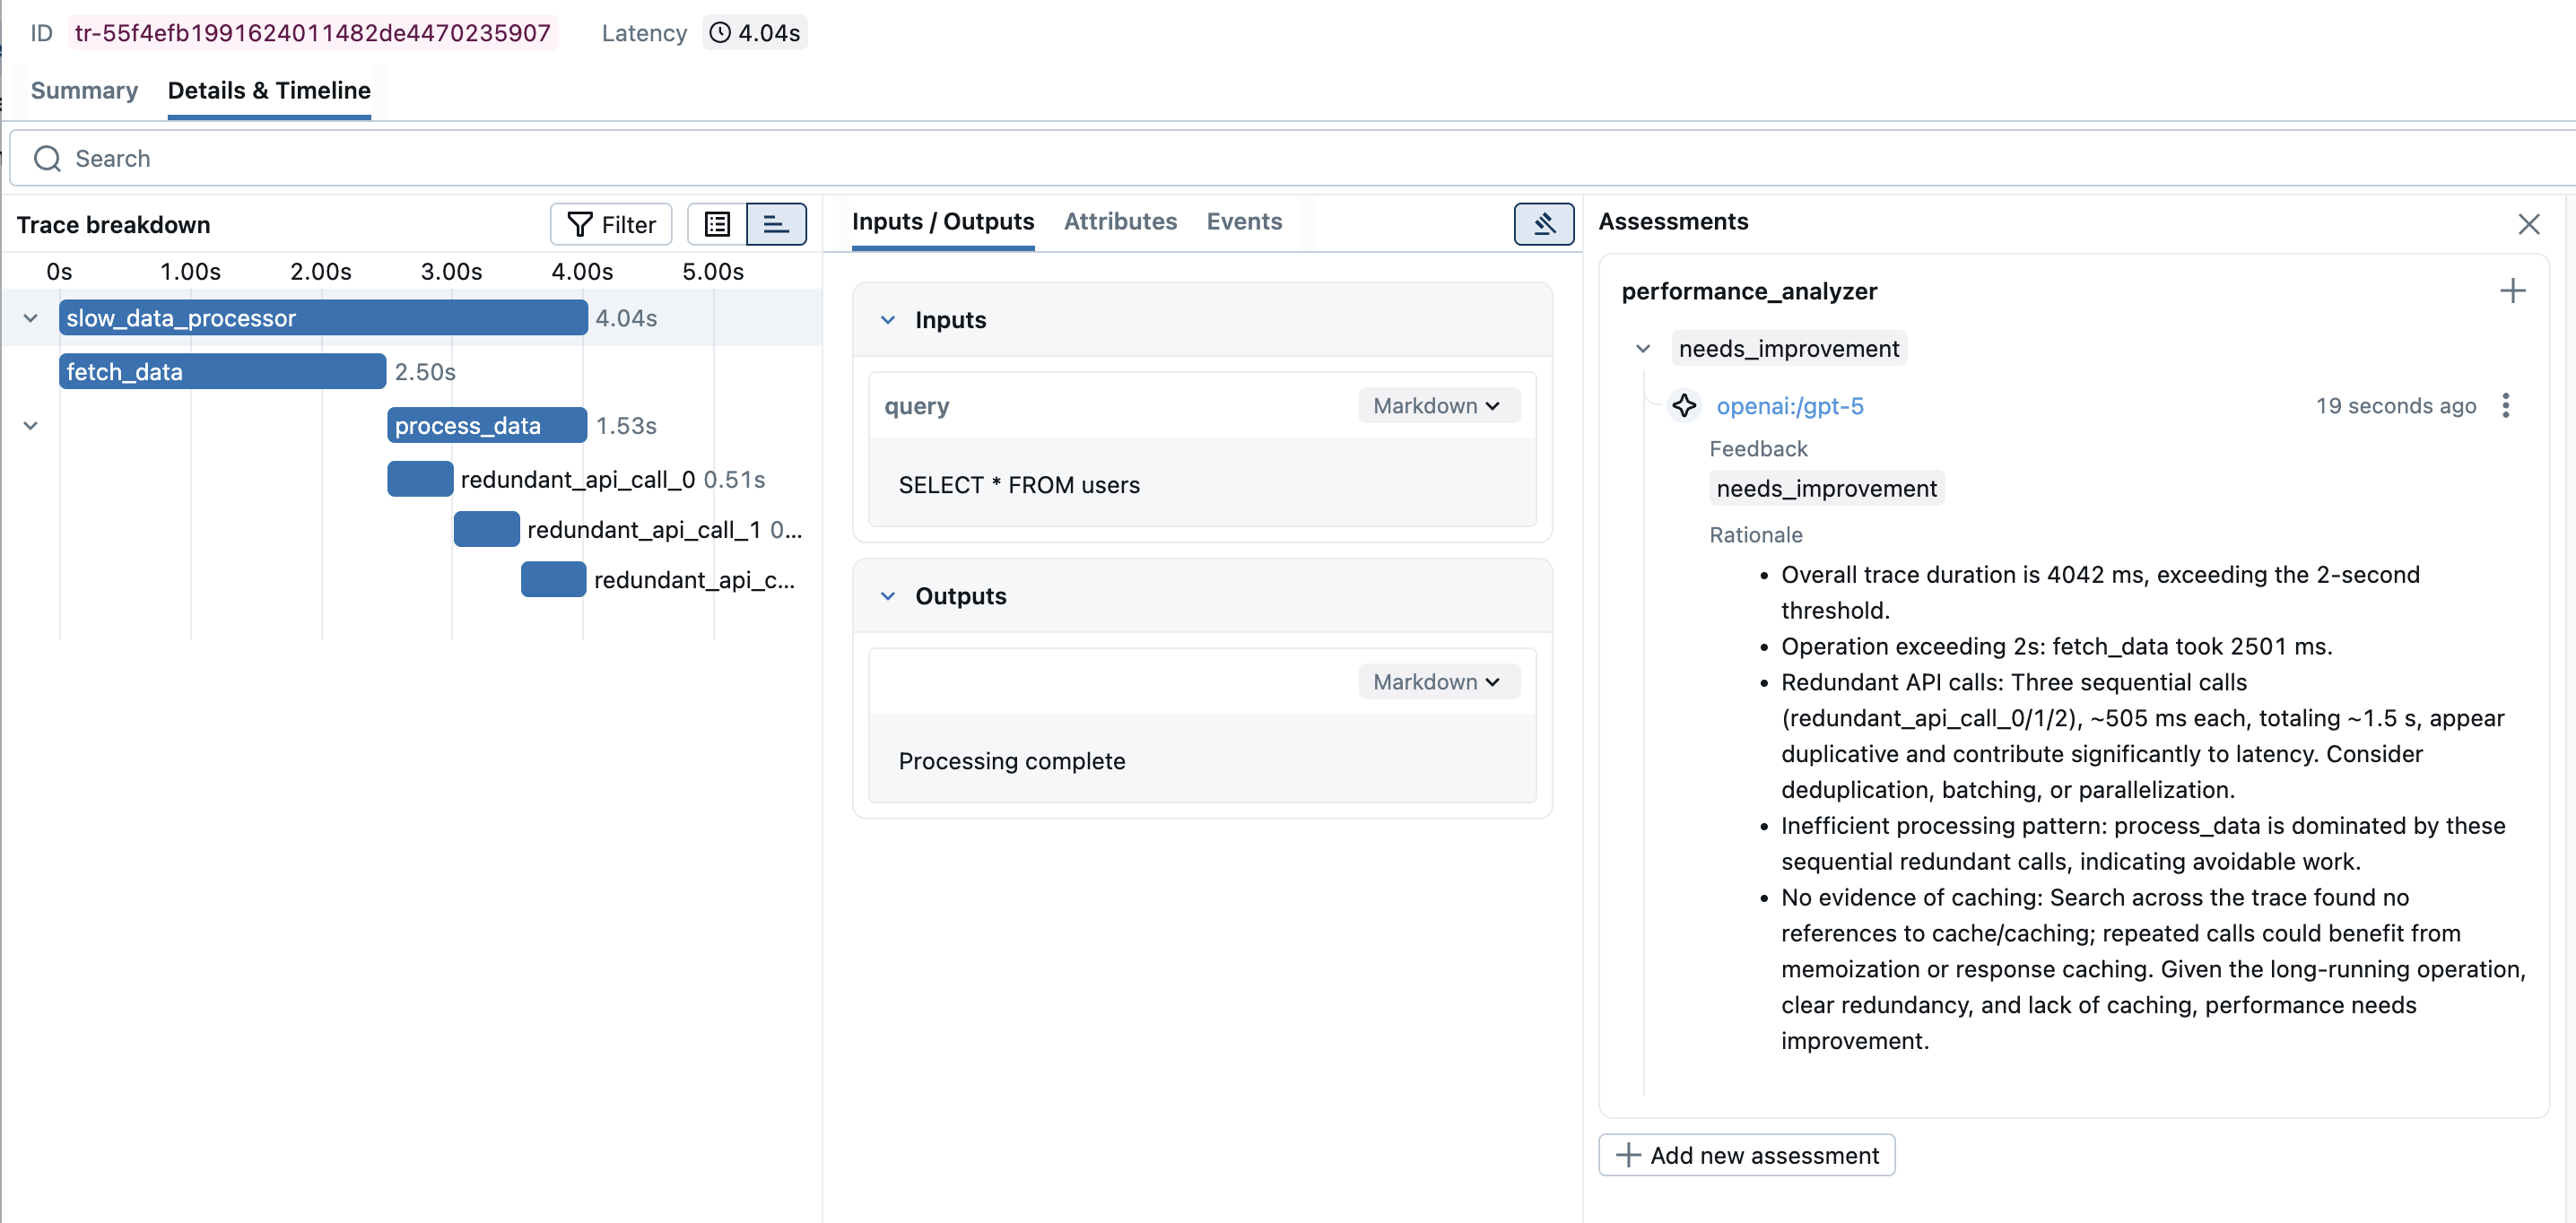Screen dimensions: 2576x1223
Task: Collapse the Inputs section
Action: (x=887, y=320)
